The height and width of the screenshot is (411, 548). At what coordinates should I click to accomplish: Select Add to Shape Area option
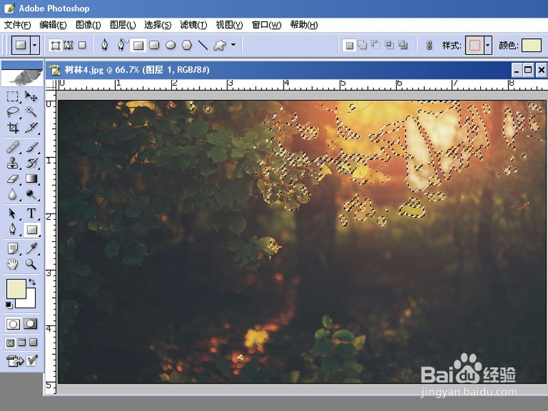(x=362, y=45)
